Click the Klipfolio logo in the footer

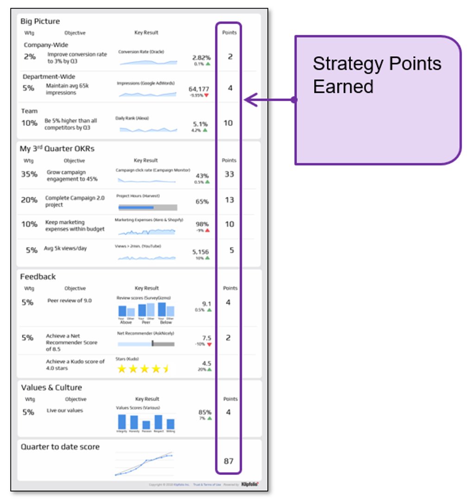[x=250, y=484]
